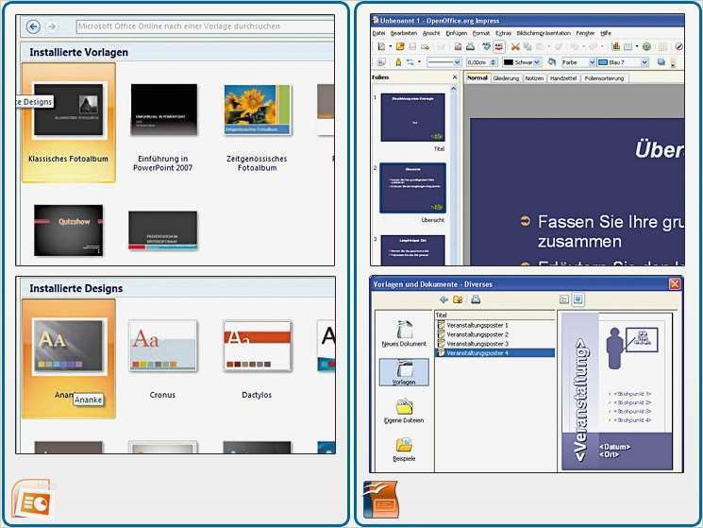
Task: Click the forward arrow in PowerPoint template browser
Action: [x=52, y=26]
